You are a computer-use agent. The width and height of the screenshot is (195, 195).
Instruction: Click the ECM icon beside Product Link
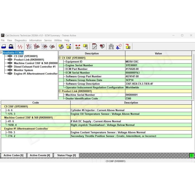(10, 60)
